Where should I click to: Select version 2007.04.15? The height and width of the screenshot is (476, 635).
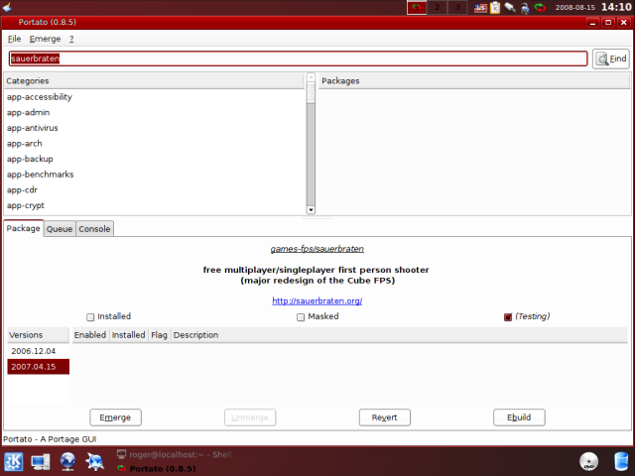pyautogui.click(x=38, y=367)
